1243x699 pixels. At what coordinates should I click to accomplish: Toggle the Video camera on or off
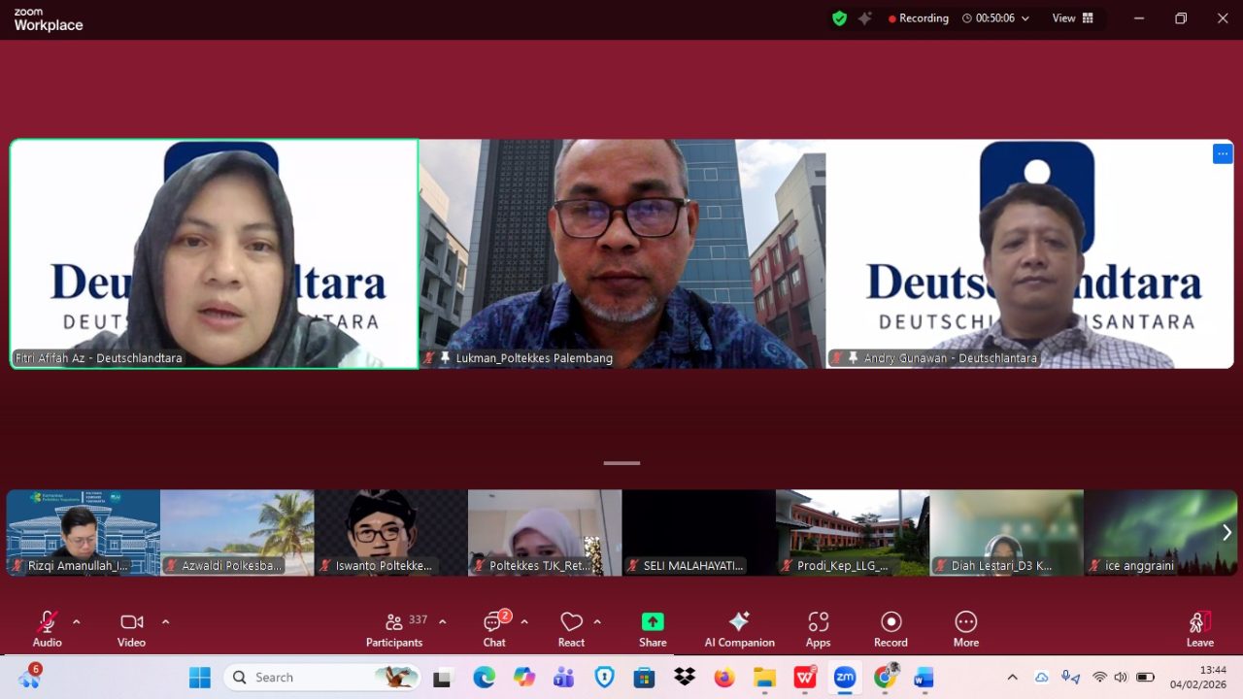(131, 628)
